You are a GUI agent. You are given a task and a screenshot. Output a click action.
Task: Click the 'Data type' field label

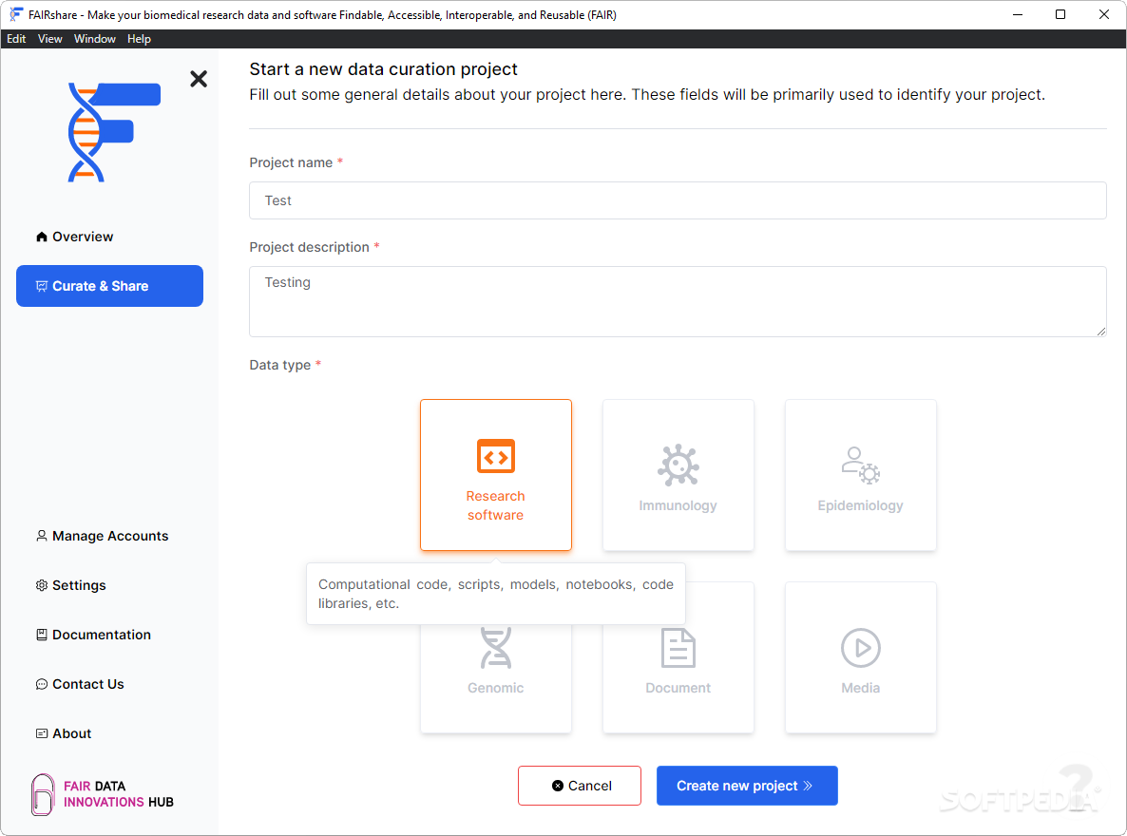click(280, 365)
